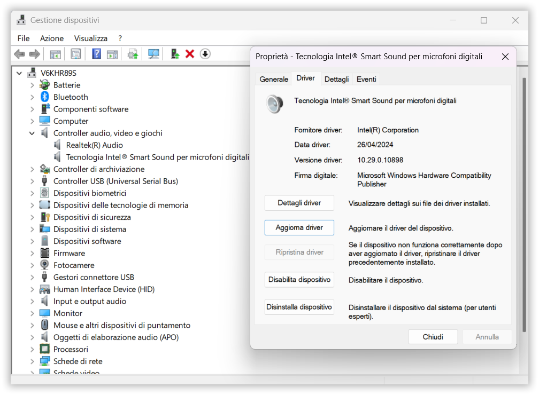Open the File menu
Viewport: 539px width, 395px height.
[x=24, y=38]
